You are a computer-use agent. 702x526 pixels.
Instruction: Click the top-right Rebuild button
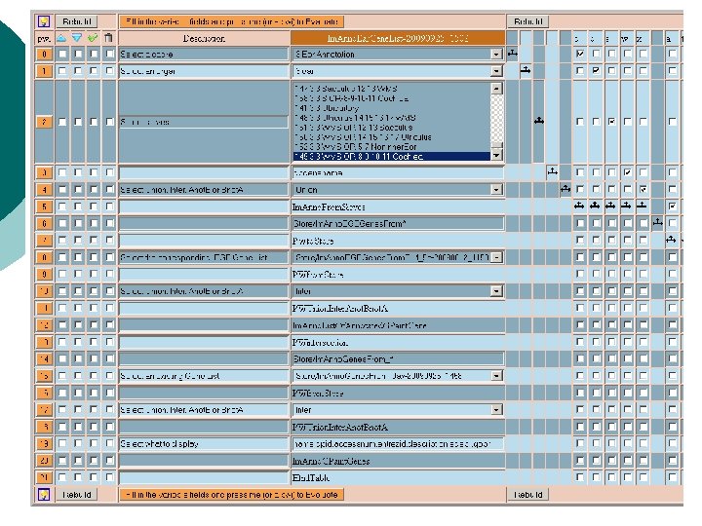(x=527, y=21)
